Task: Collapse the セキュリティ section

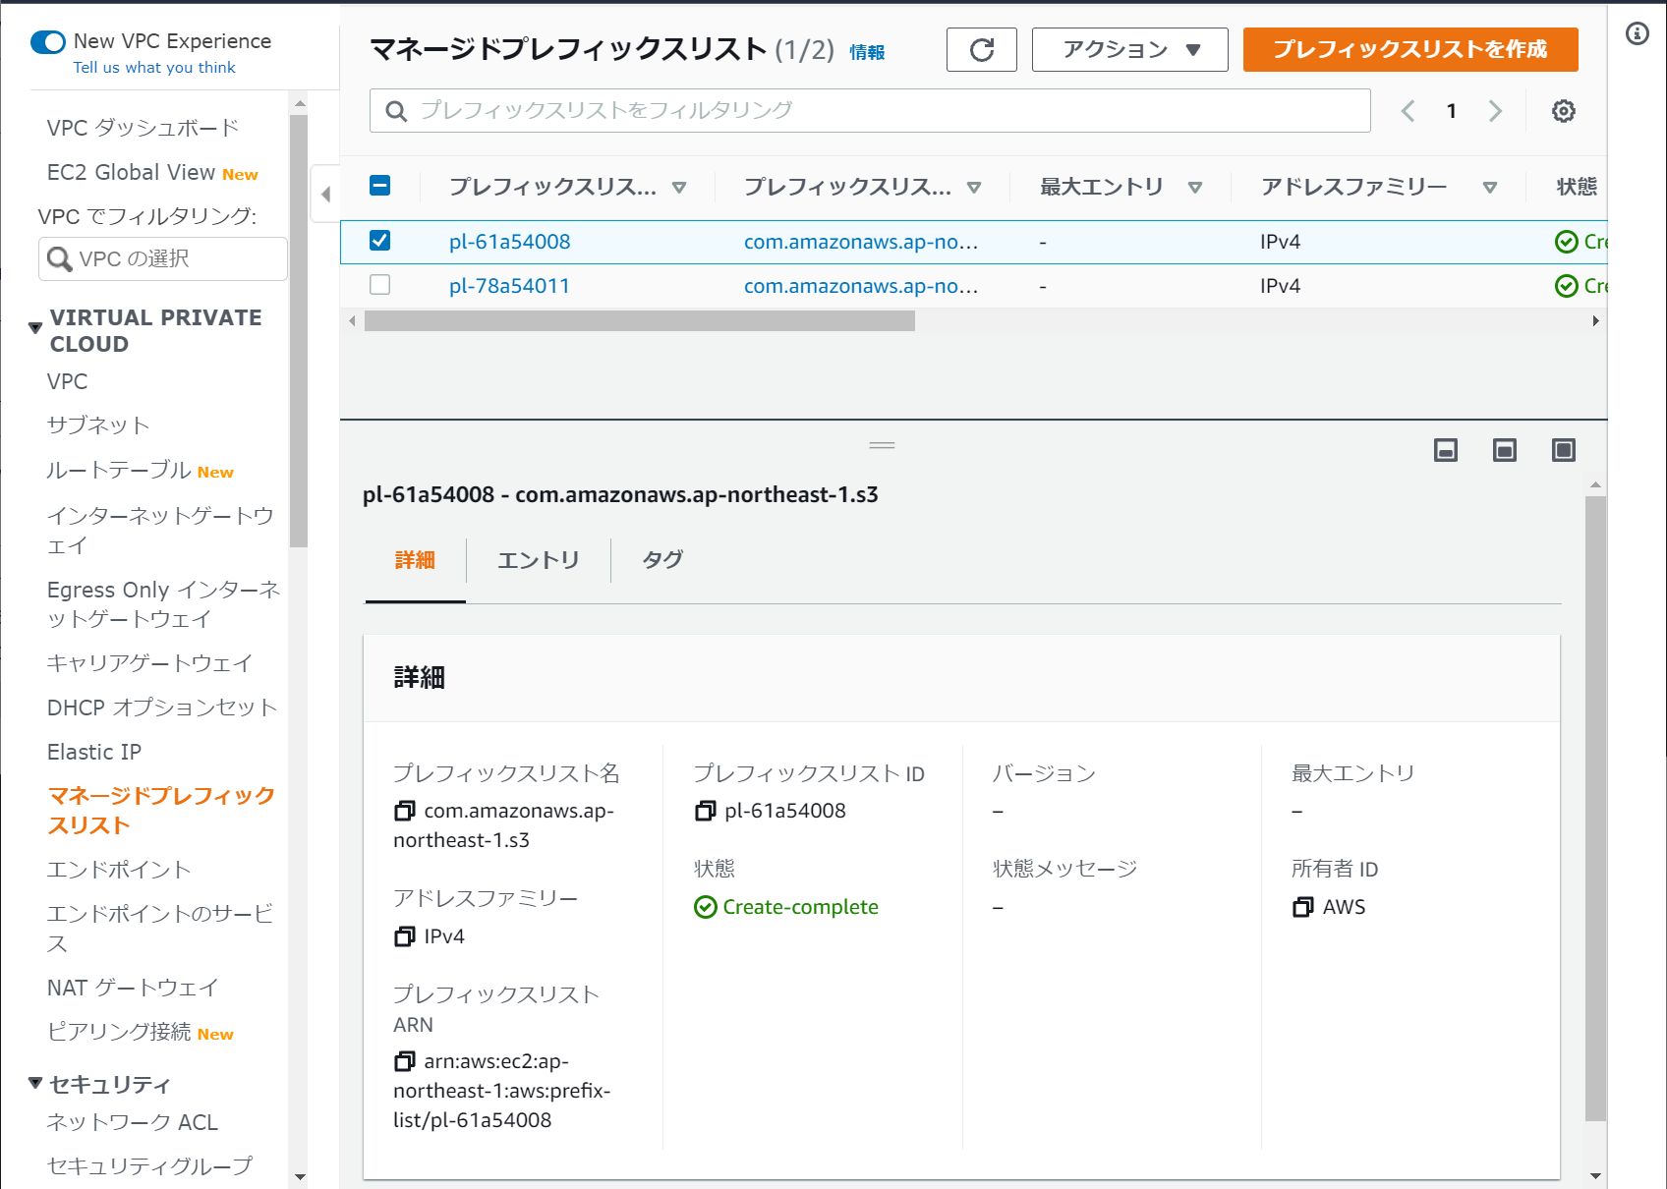Action: coord(35,1083)
